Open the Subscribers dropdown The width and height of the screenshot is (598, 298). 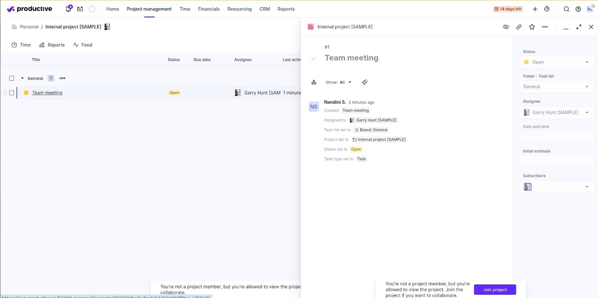click(557, 186)
